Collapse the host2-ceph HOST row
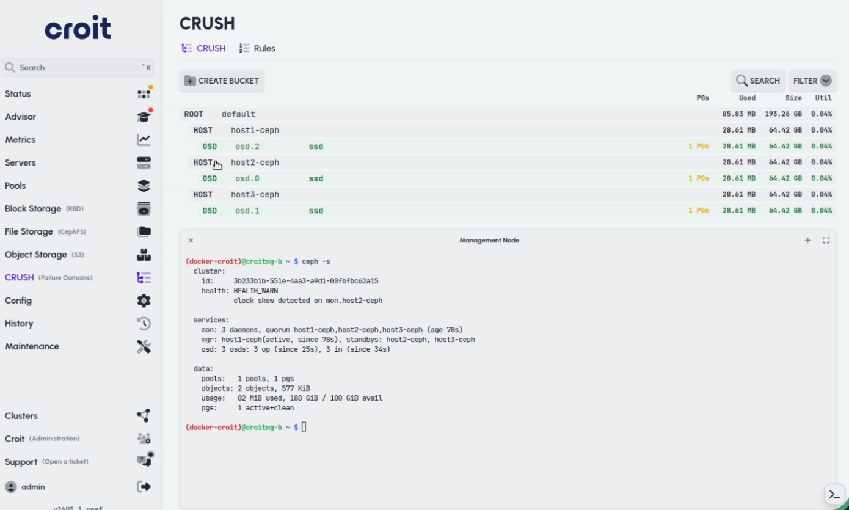 [508, 162]
